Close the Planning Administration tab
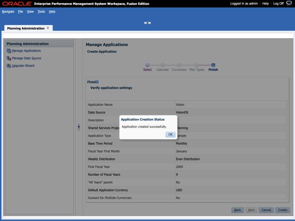The height and width of the screenshot is (221, 295). tap(48, 28)
